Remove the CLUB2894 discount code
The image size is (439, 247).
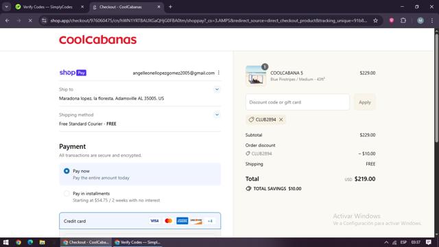click(281, 119)
